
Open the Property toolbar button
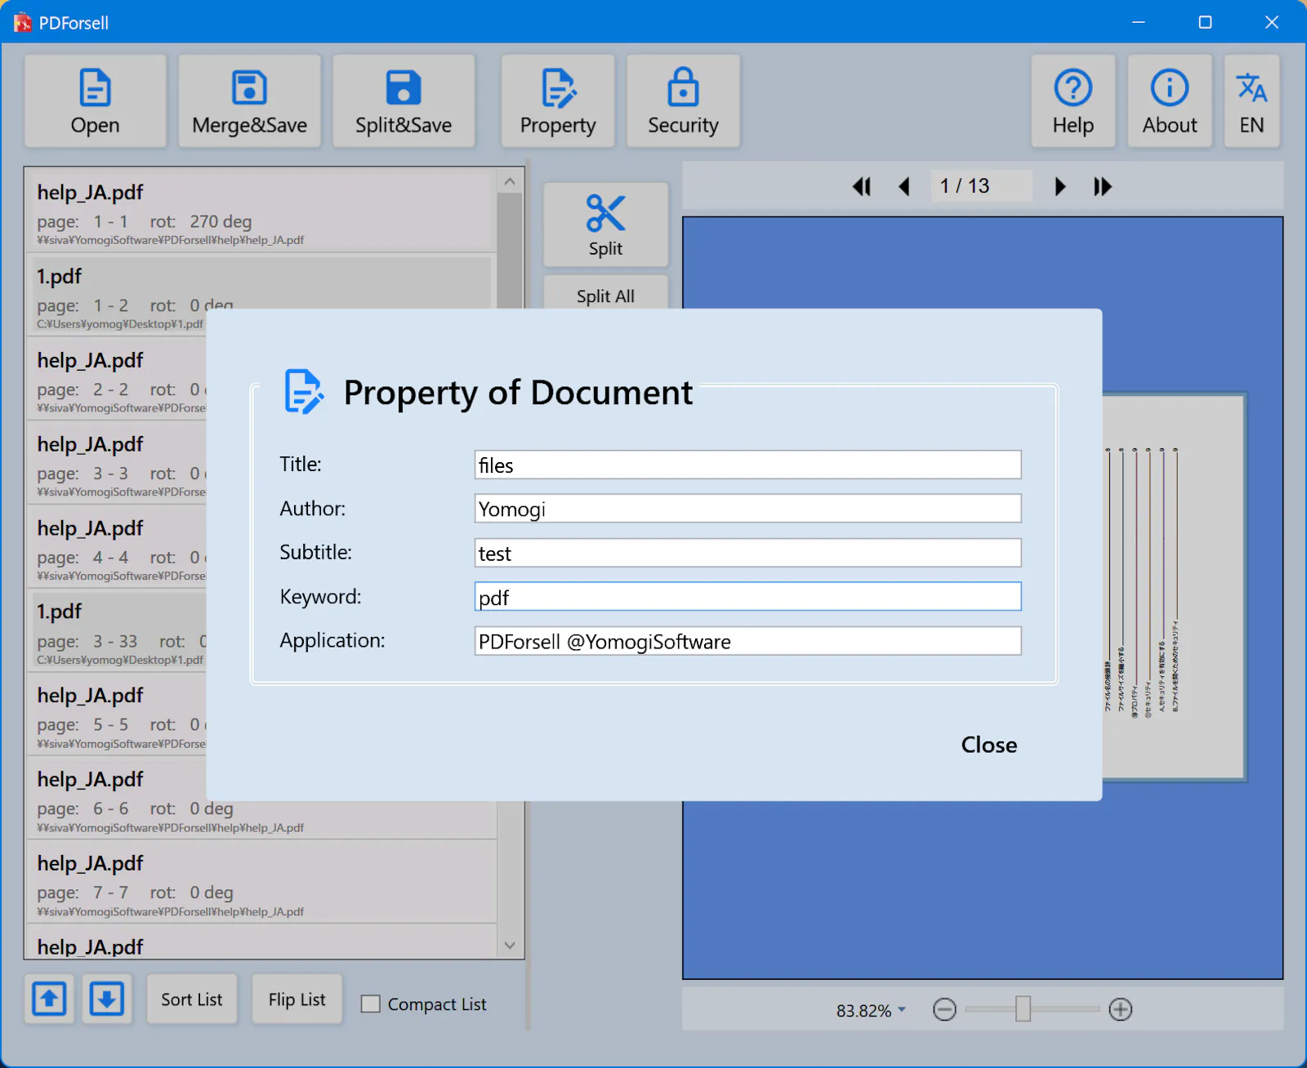(558, 101)
